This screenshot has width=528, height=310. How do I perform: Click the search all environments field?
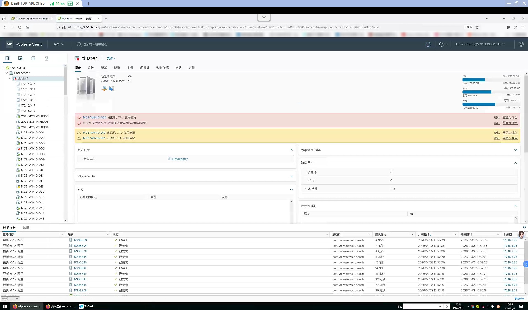point(95,44)
